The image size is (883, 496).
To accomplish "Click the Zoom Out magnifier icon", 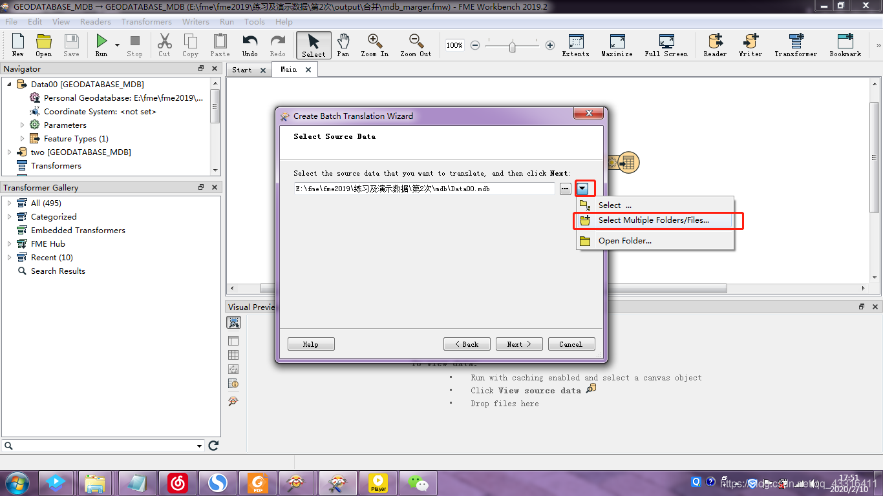I will click(x=416, y=45).
